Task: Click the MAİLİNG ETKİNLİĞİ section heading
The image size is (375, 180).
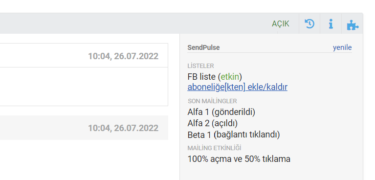Action: coord(214,148)
